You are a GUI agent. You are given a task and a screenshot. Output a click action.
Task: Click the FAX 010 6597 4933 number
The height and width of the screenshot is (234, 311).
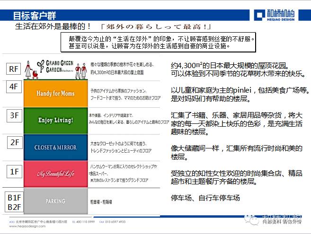click(x=113, y=222)
